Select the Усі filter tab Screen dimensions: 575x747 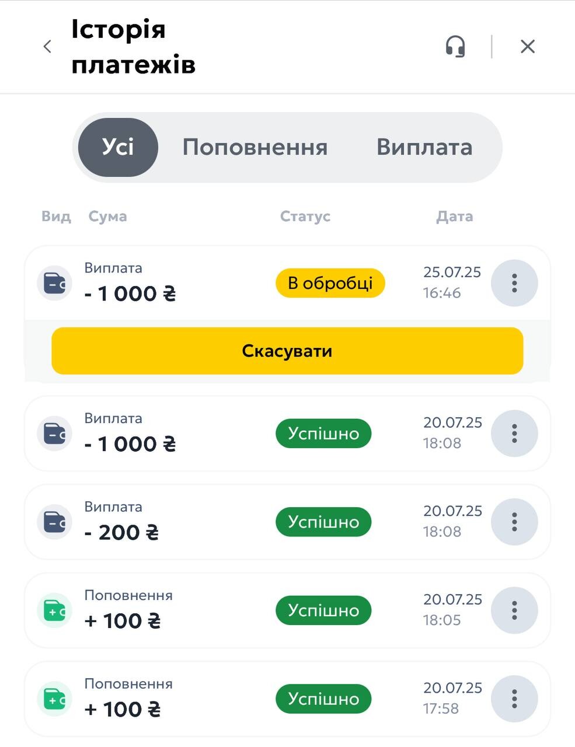click(118, 147)
